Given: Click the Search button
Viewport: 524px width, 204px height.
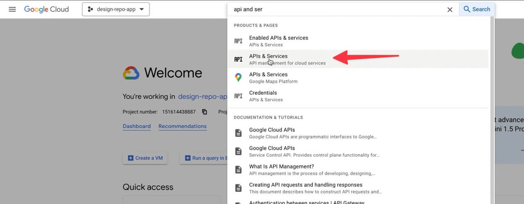Looking at the screenshot, I should 477,9.
